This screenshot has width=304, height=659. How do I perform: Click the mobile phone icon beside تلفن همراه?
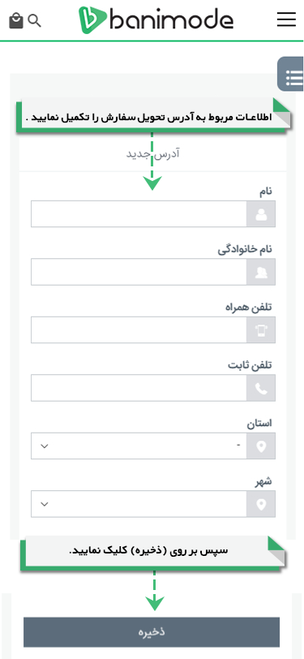(261, 330)
